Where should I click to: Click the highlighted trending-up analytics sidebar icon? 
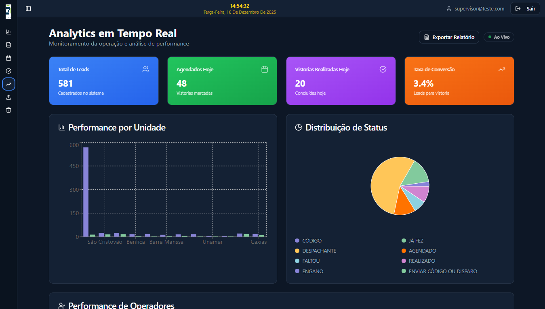coord(8,84)
